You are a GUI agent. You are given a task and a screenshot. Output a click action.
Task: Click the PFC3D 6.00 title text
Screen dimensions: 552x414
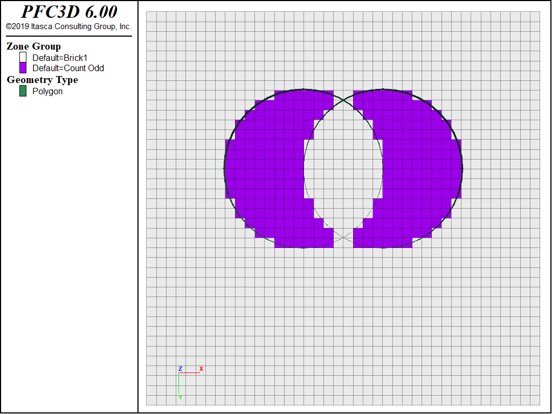pos(69,12)
